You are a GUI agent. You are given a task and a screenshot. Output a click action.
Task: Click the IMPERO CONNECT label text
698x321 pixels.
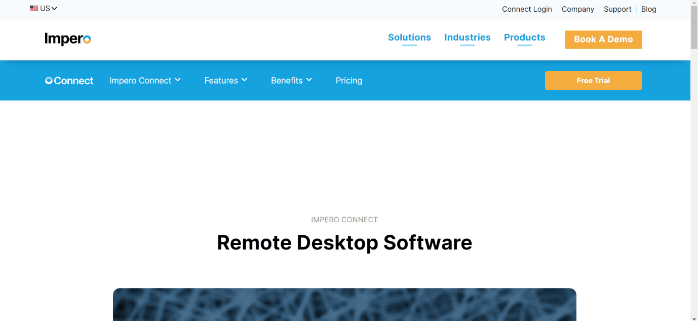344,220
